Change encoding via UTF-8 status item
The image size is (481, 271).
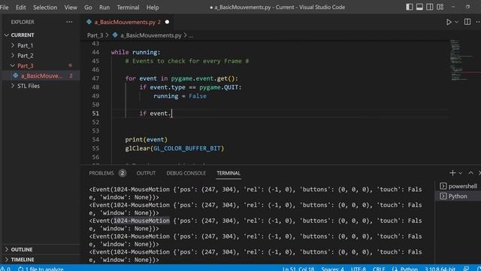pyautogui.click(x=358, y=269)
